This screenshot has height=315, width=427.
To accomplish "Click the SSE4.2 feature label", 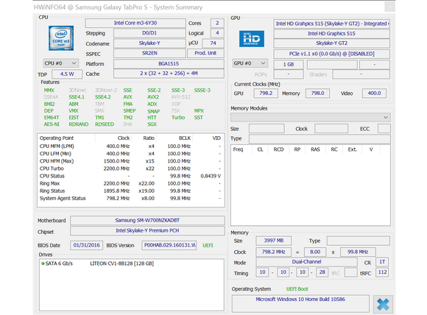I will click(x=102, y=97).
